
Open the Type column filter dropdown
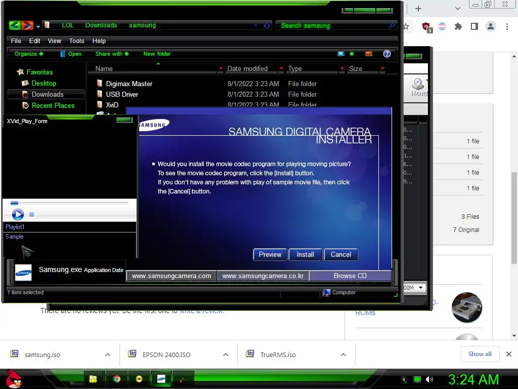[342, 68]
